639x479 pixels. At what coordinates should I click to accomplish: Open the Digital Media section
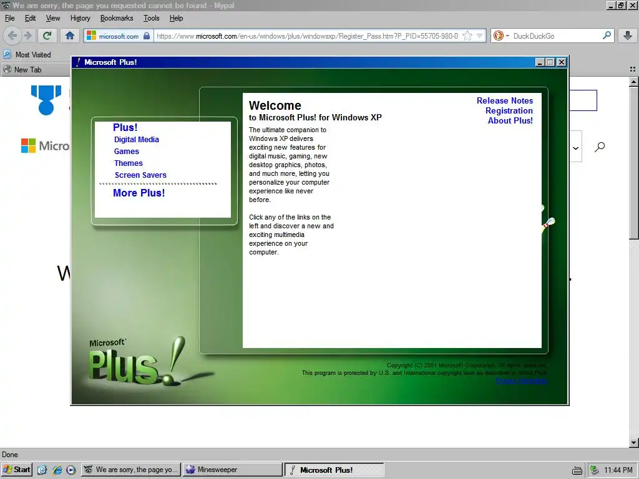tap(137, 139)
